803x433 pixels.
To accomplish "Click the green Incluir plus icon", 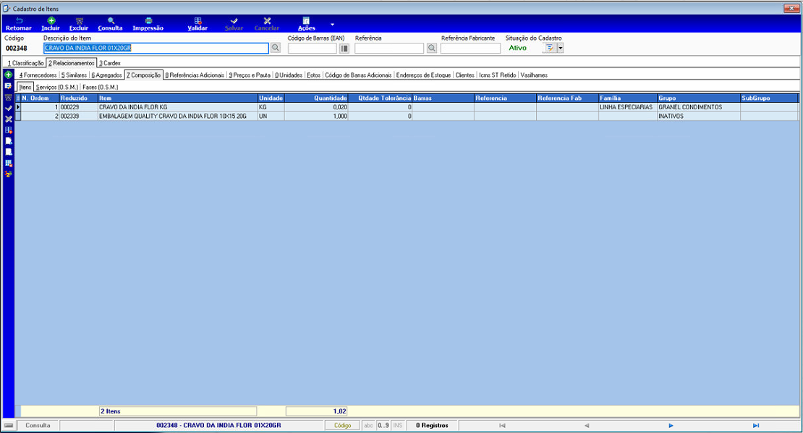I will coord(51,21).
